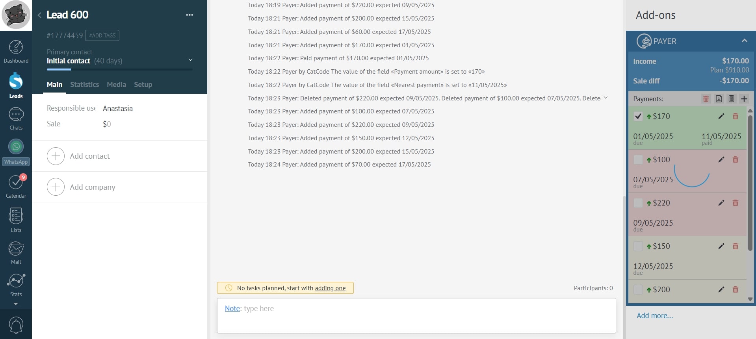Check the $150 payment checkbox
Image resolution: width=756 pixels, height=339 pixels.
click(x=638, y=246)
